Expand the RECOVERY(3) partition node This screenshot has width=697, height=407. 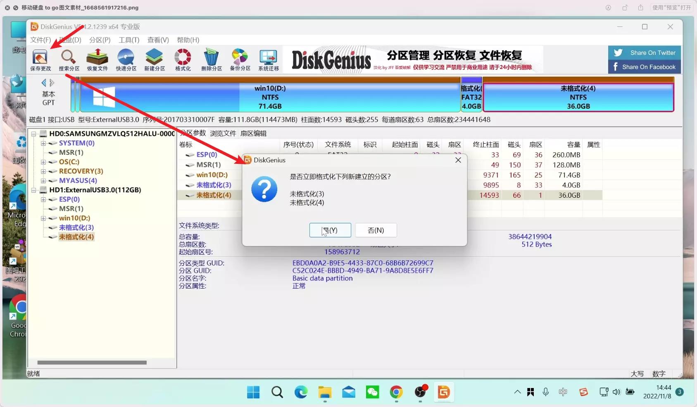pos(43,171)
